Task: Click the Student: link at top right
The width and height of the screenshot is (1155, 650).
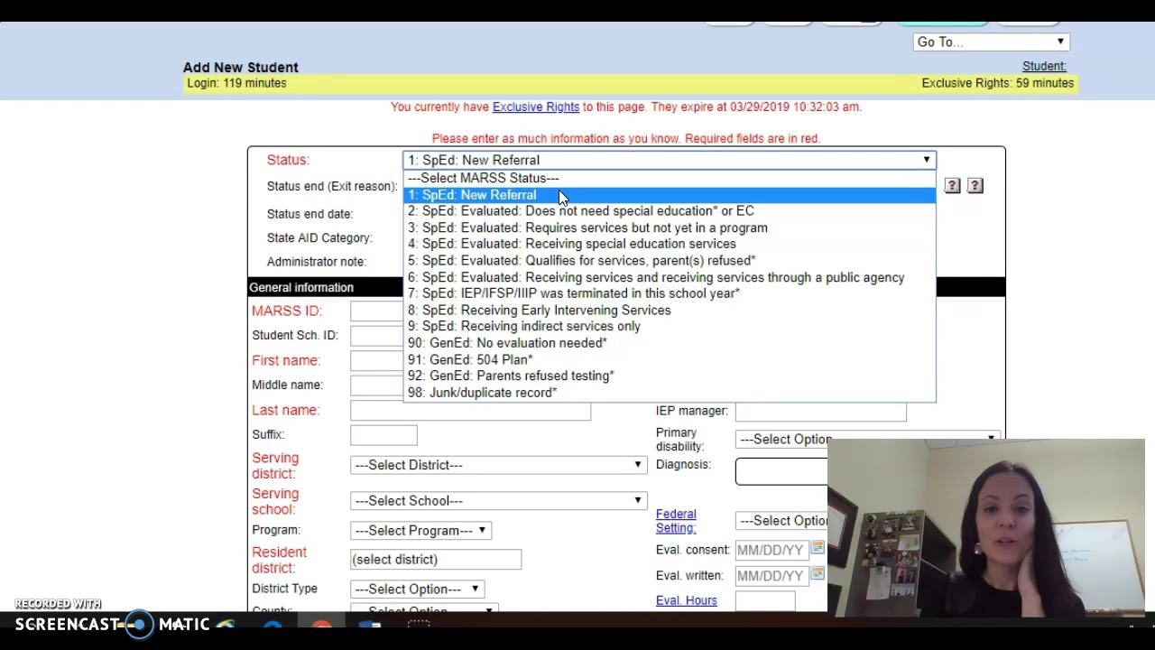Action: click(x=1044, y=66)
